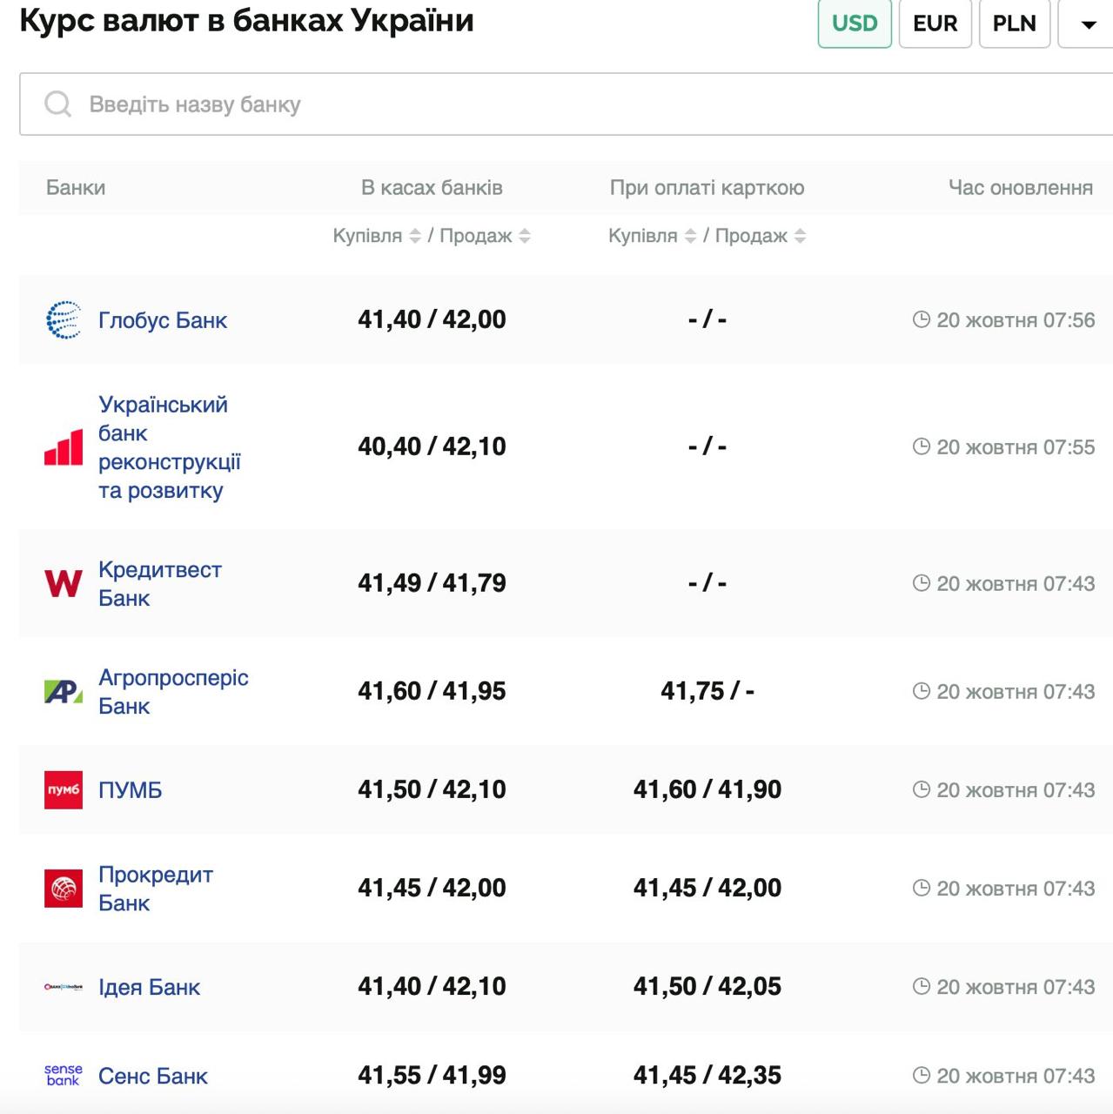Click the ПУМБ red logo icon
Screen dimensions: 1113x1114
click(64, 790)
